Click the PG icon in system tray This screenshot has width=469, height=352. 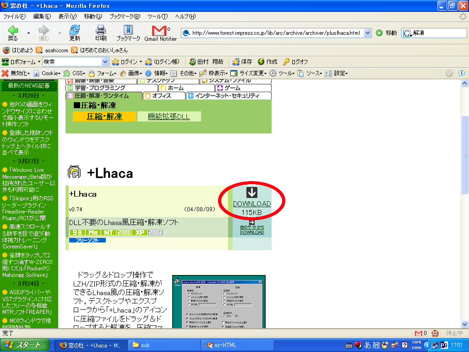(x=444, y=345)
